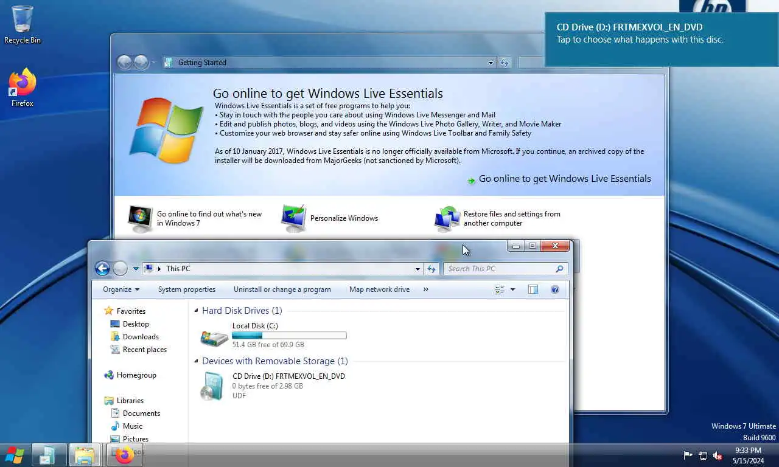The width and height of the screenshot is (779, 467).
Task: Open the Recycle Bin desktop icon
Action: pyautogui.click(x=23, y=24)
